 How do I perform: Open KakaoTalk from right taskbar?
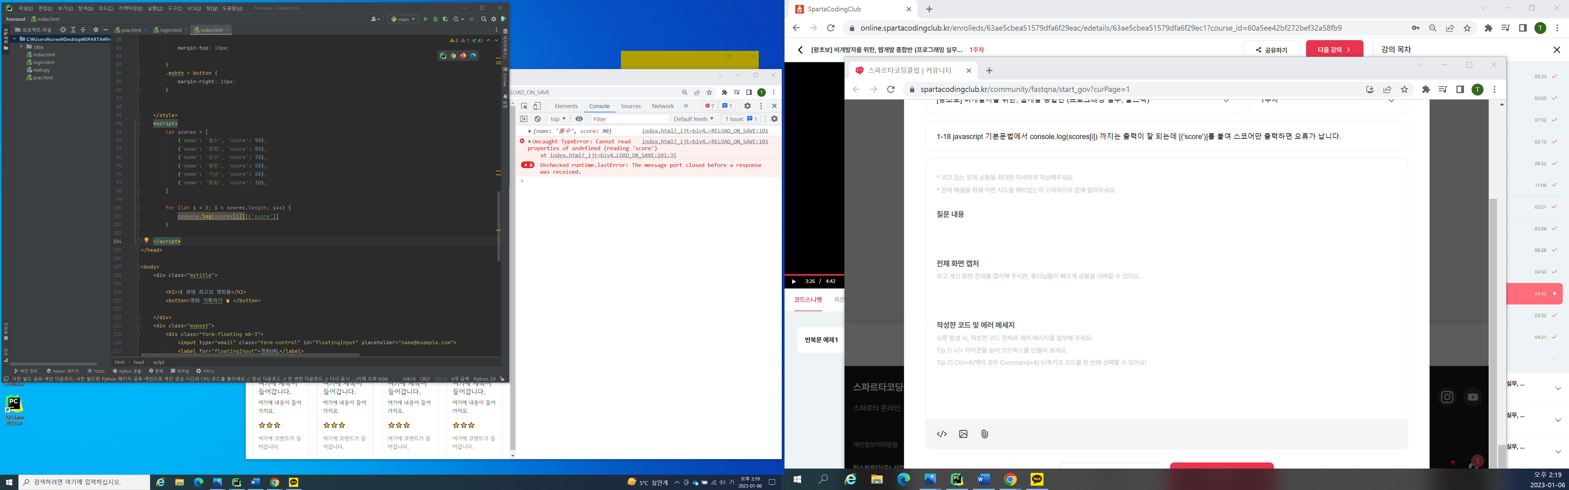(1037, 480)
